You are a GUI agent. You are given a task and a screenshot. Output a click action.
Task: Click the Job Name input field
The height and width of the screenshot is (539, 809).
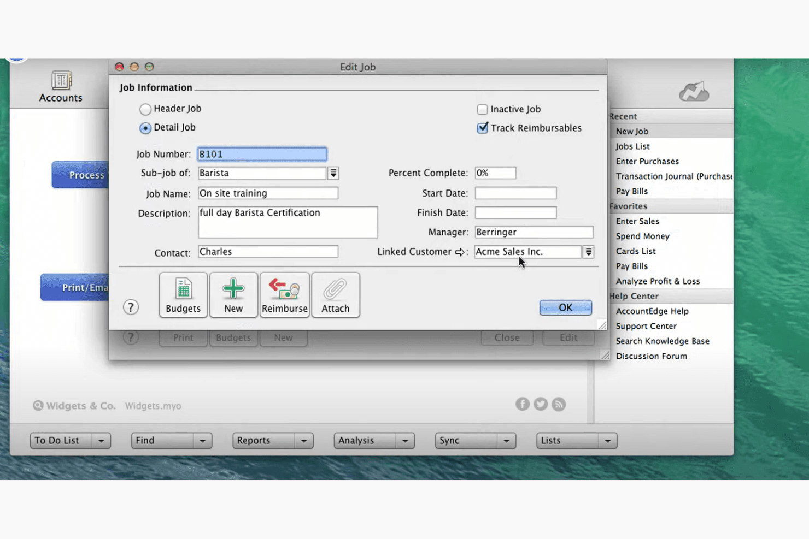pos(268,193)
